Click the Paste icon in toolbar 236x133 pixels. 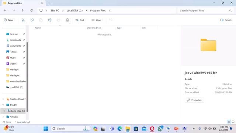41,20
